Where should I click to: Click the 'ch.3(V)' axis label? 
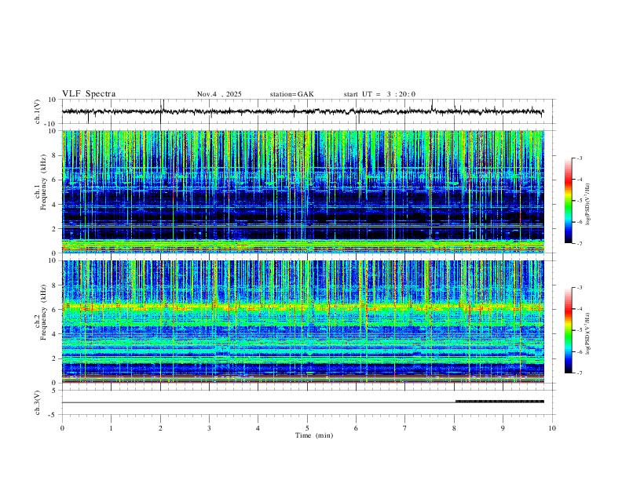(x=38, y=403)
